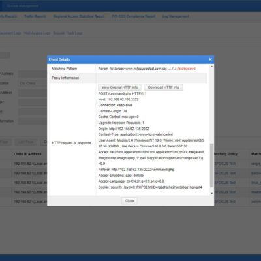This screenshot has height=261, width=261.
Task: Click the Accept-Encoding: gzip, deflate line
Action: pyautogui.click(x=121, y=176)
